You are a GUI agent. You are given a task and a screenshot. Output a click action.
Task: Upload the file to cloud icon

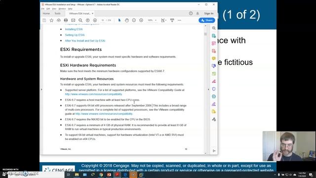(59, 20)
